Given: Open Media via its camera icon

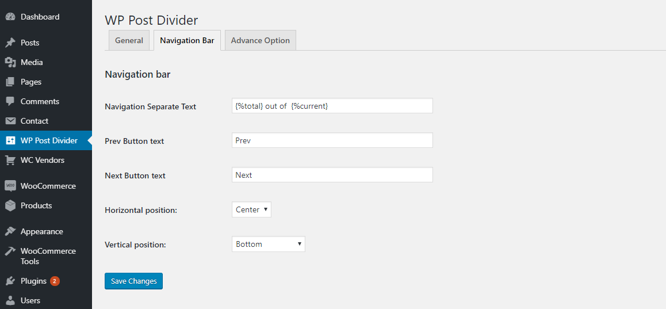Looking at the screenshot, I should (10, 62).
